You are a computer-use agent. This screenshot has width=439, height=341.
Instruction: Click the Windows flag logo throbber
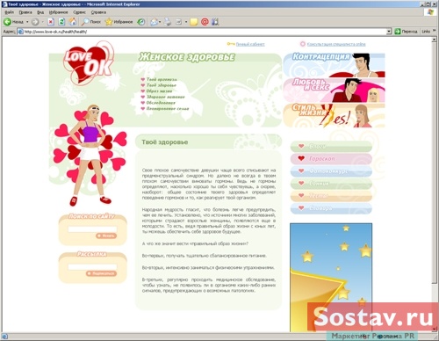430,12
